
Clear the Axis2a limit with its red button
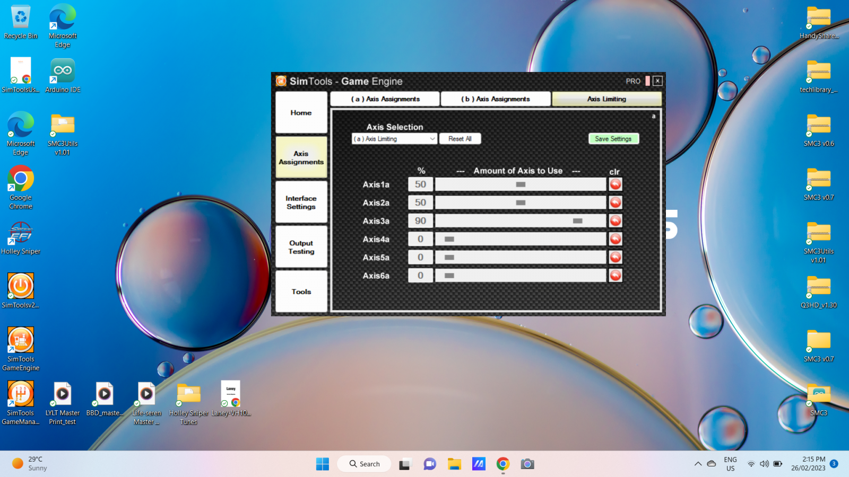[616, 202]
